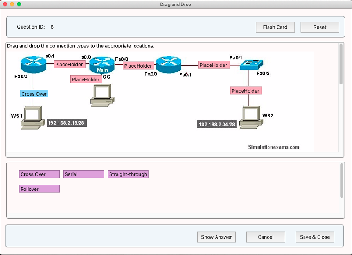Image resolution: width=352 pixels, height=255 pixels.
Task: Select the Rollover connection label
Action: coord(39,189)
